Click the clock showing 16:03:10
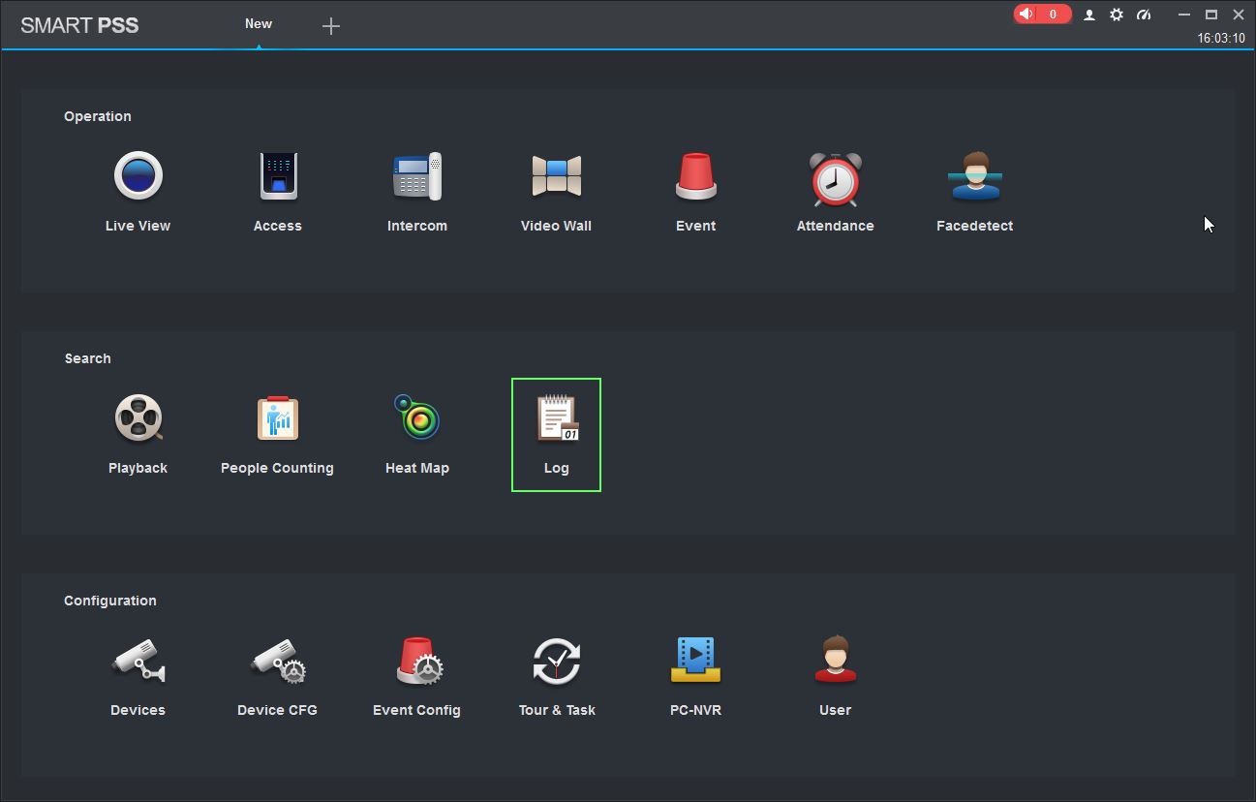This screenshot has width=1256, height=802. coord(1221,39)
